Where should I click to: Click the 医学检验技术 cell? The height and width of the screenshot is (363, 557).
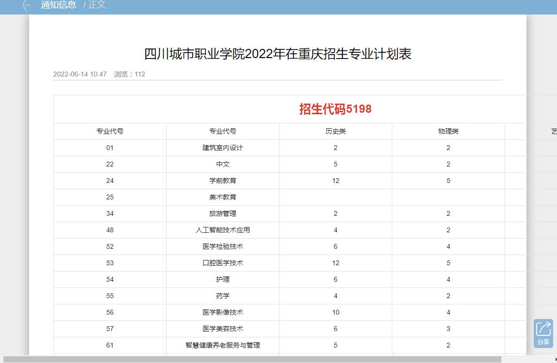(223, 246)
